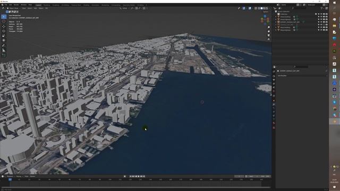340x191 pixels.
Task: Toggle snapping magnet in header
Action: 137,8
